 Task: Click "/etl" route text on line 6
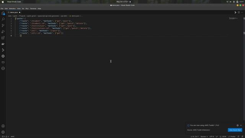coord(33,31)
